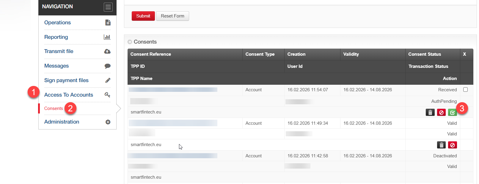
Task: Click the Operations document icon
Action: [108, 23]
